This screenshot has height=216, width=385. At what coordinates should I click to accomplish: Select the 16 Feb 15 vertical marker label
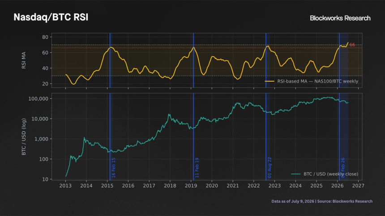[x=113, y=168]
